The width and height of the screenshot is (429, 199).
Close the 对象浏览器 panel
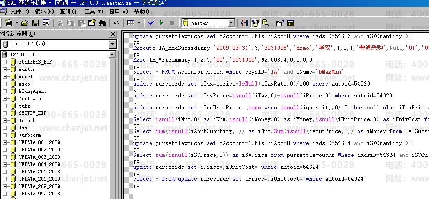click(113, 34)
